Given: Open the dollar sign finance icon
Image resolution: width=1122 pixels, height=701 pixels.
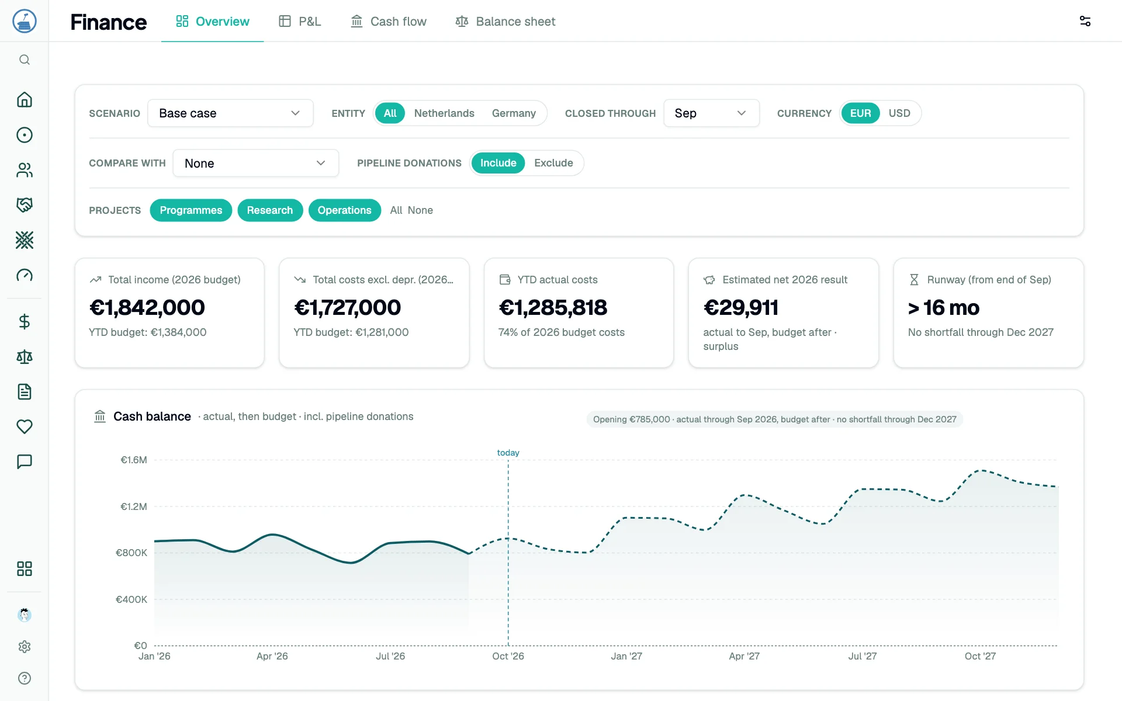Looking at the screenshot, I should (25, 322).
